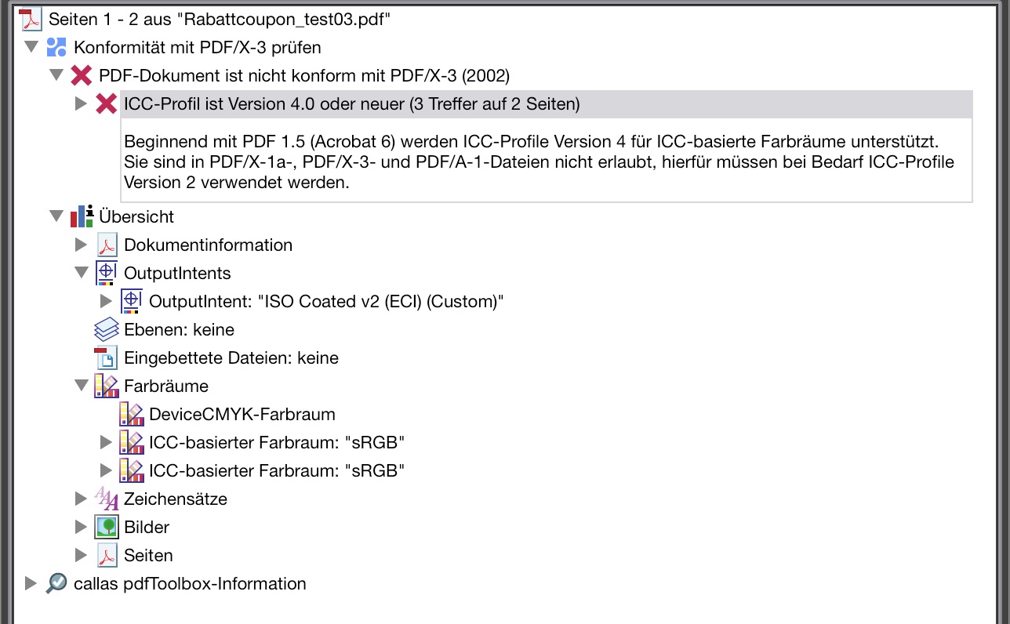Image resolution: width=1010 pixels, height=624 pixels.
Task: Select "Konformität mit PDF/X-3 prüfen" row
Action: click(197, 48)
